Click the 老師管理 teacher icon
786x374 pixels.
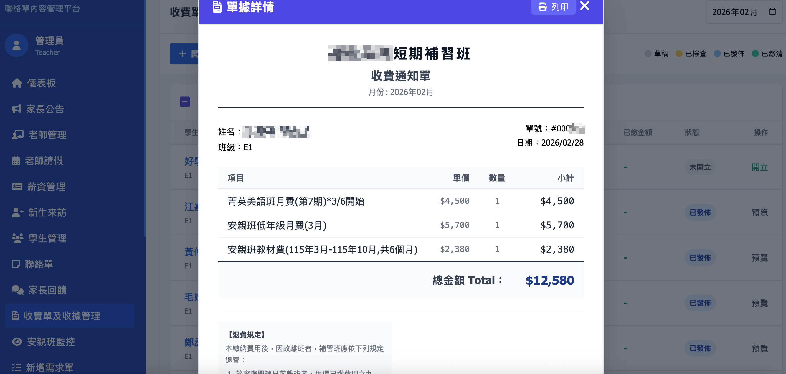coord(18,135)
